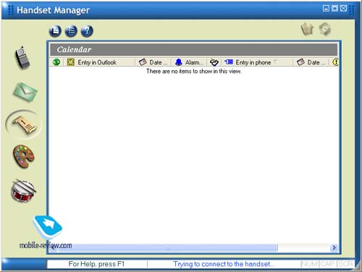
Task: Click the greyed synchronize icon
Action: pos(325,29)
